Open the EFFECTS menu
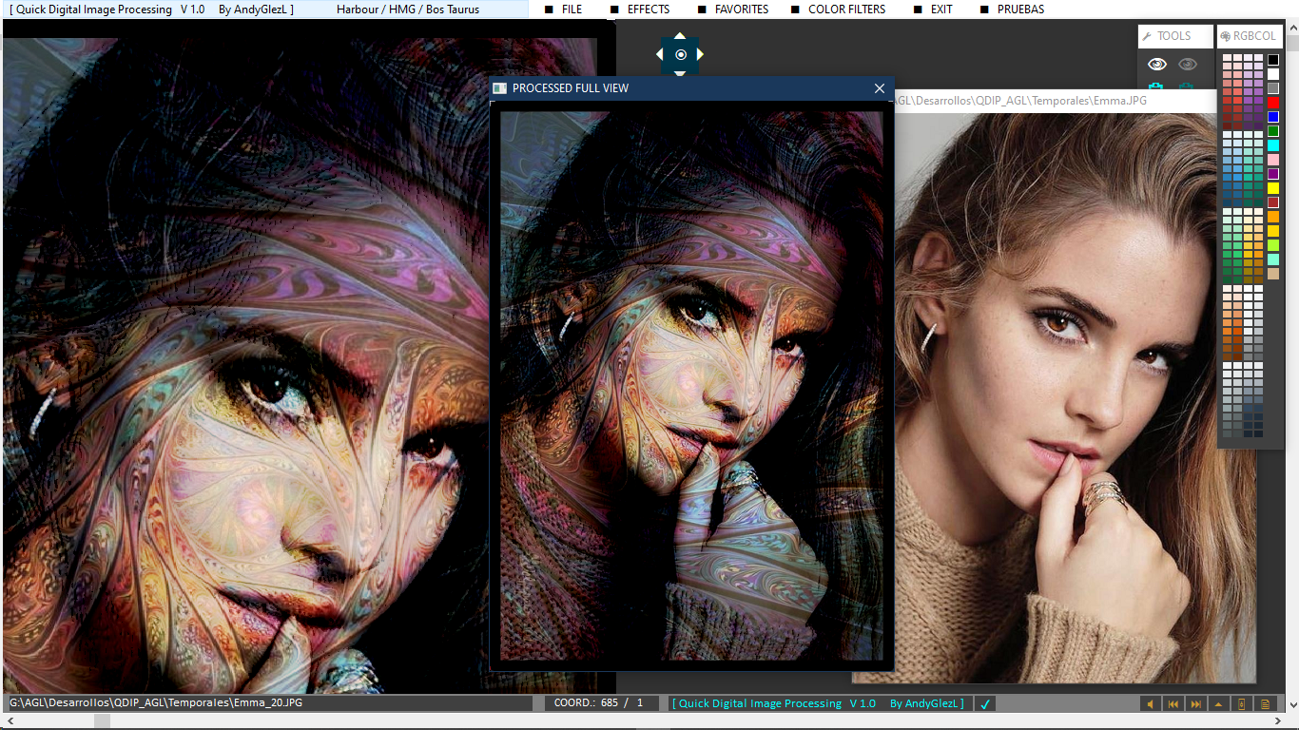 pyautogui.click(x=648, y=10)
